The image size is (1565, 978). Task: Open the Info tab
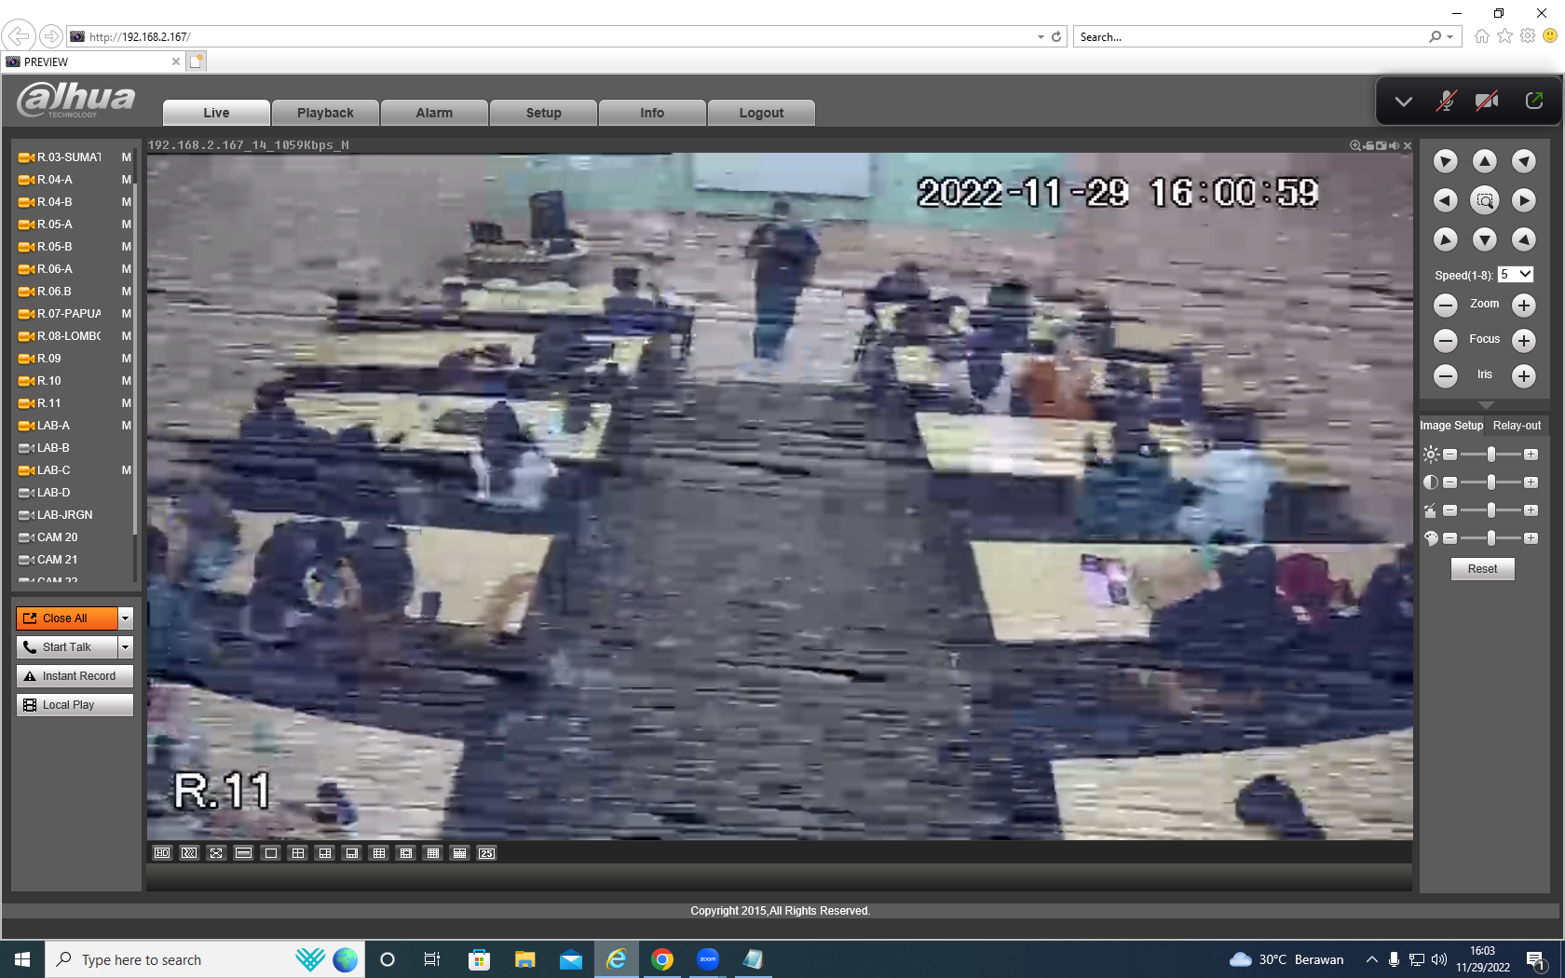point(652,113)
